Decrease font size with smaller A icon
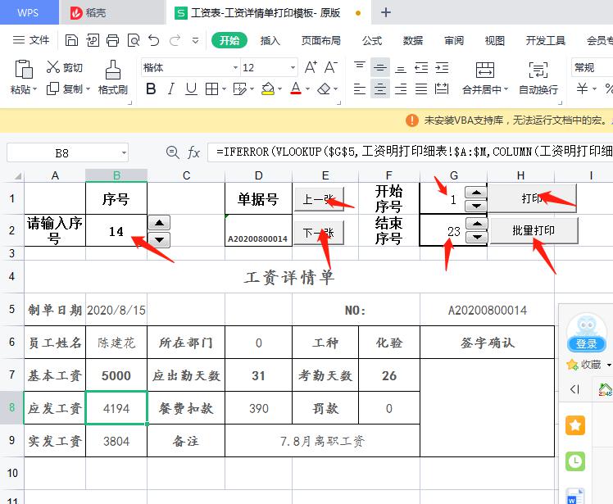 331,67
